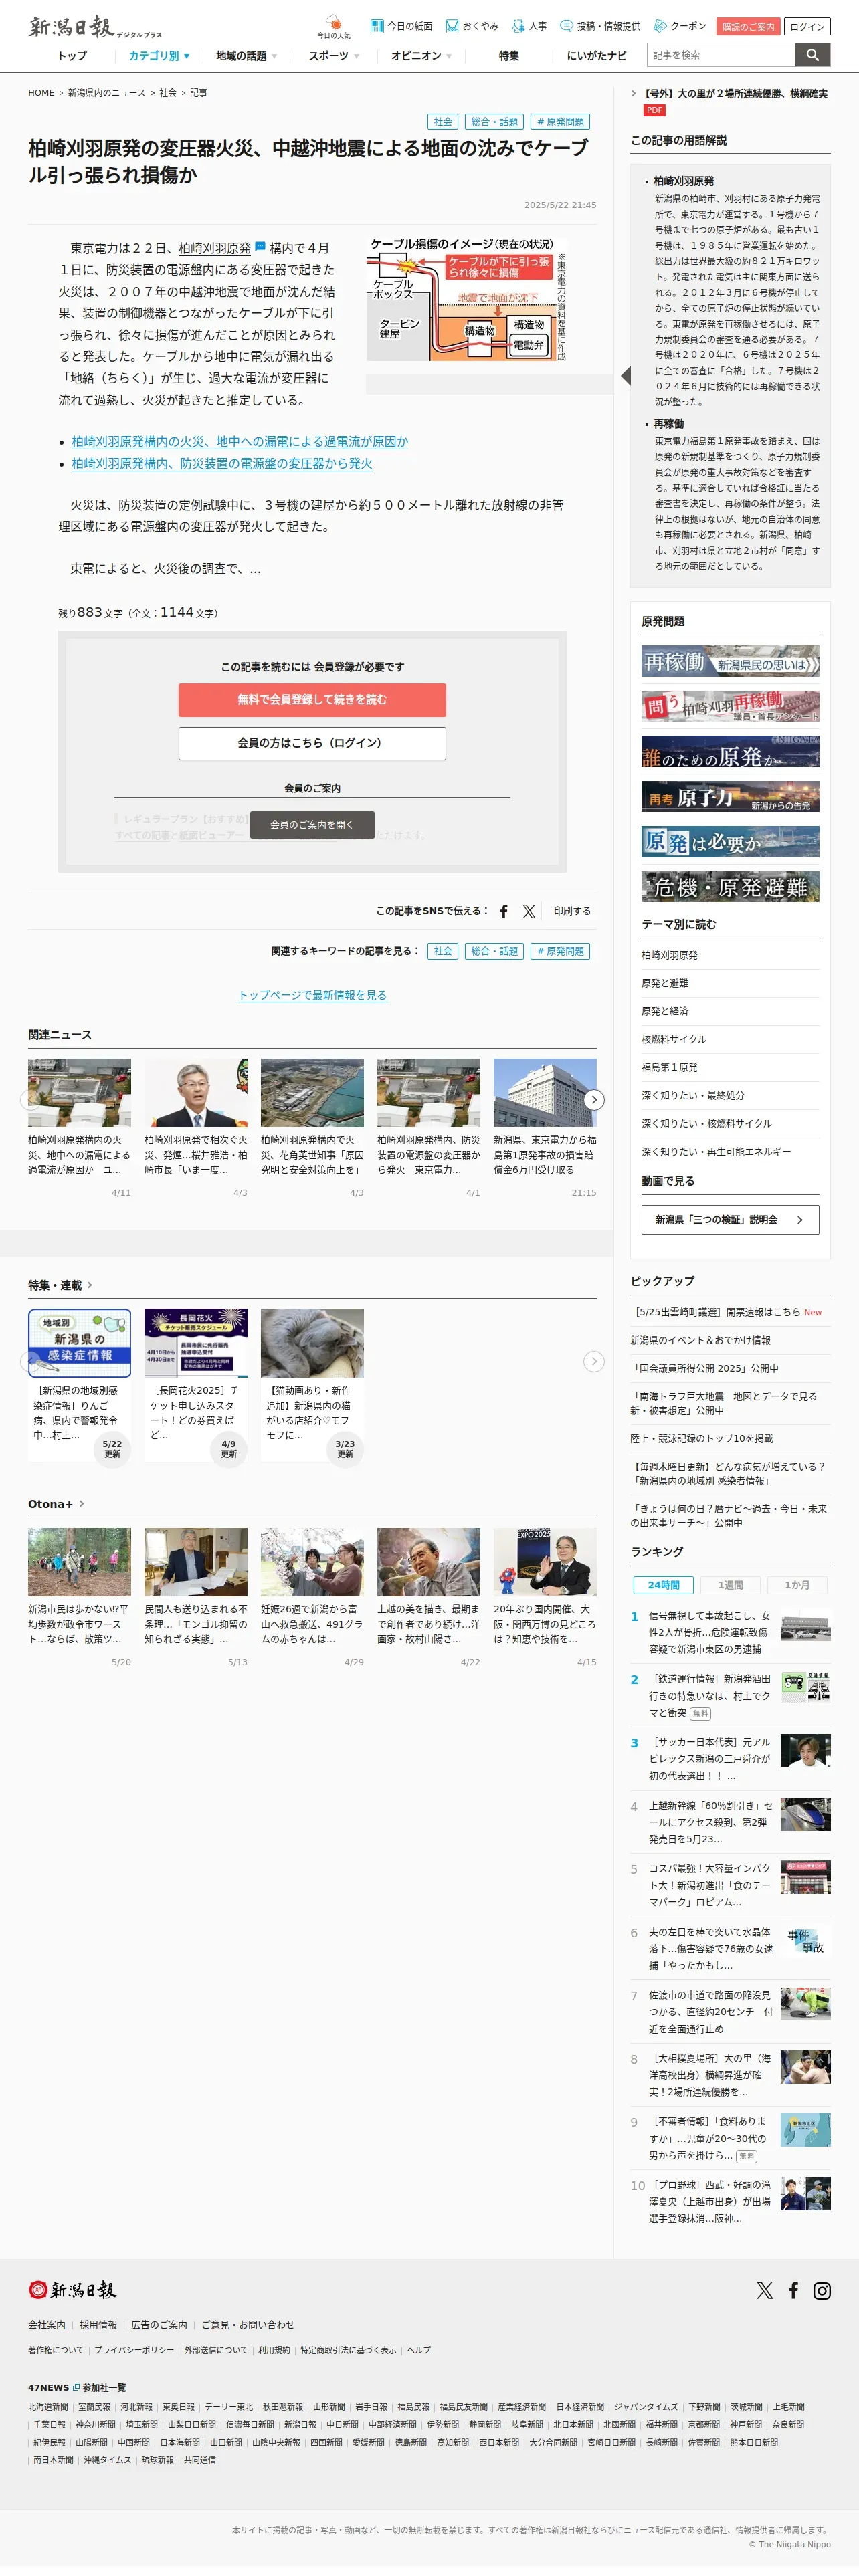Open 地中への漏電による過電流が原因か related link
The width and height of the screenshot is (859, 2576).
[x=240, y=441]
